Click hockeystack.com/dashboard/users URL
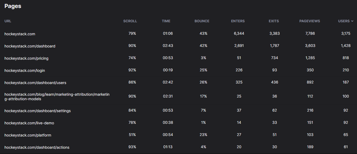The height and width of the screenshot is (154, 357). coord(35,83)
